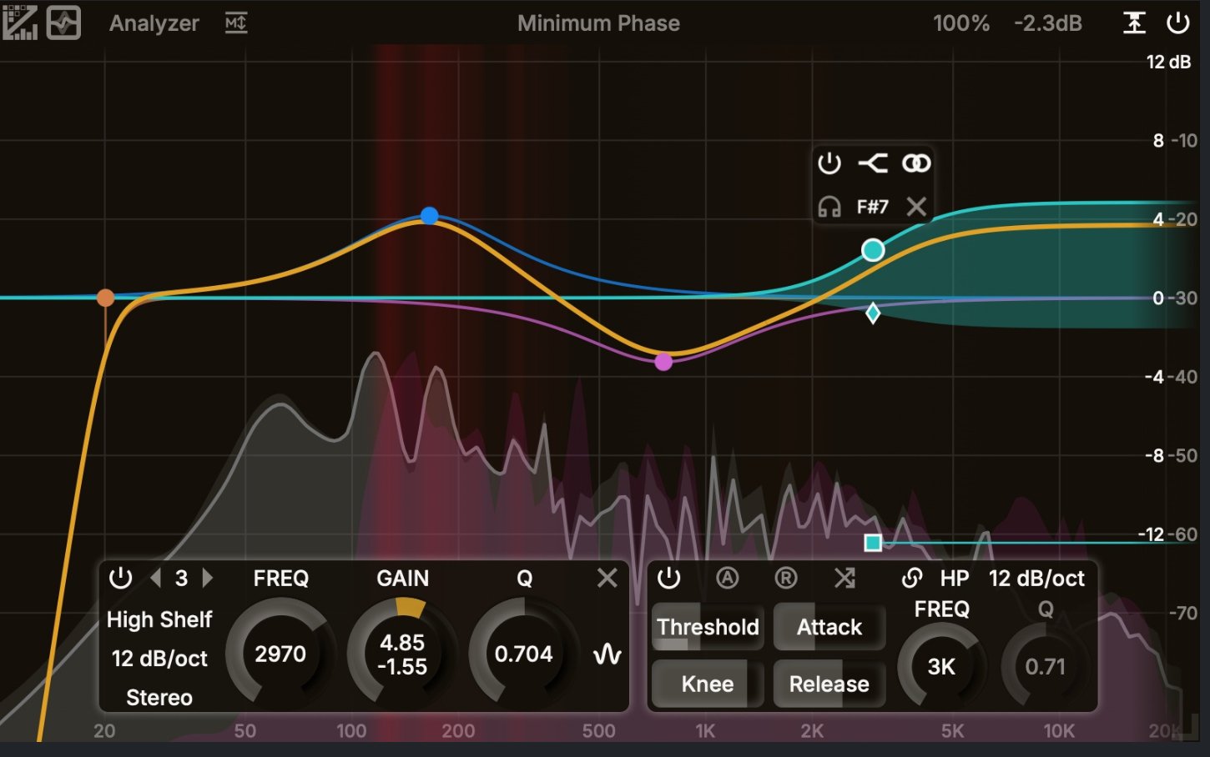1210x757 pixels.
Task: Click the stereo link circles icon
Action: coord(916,163)
